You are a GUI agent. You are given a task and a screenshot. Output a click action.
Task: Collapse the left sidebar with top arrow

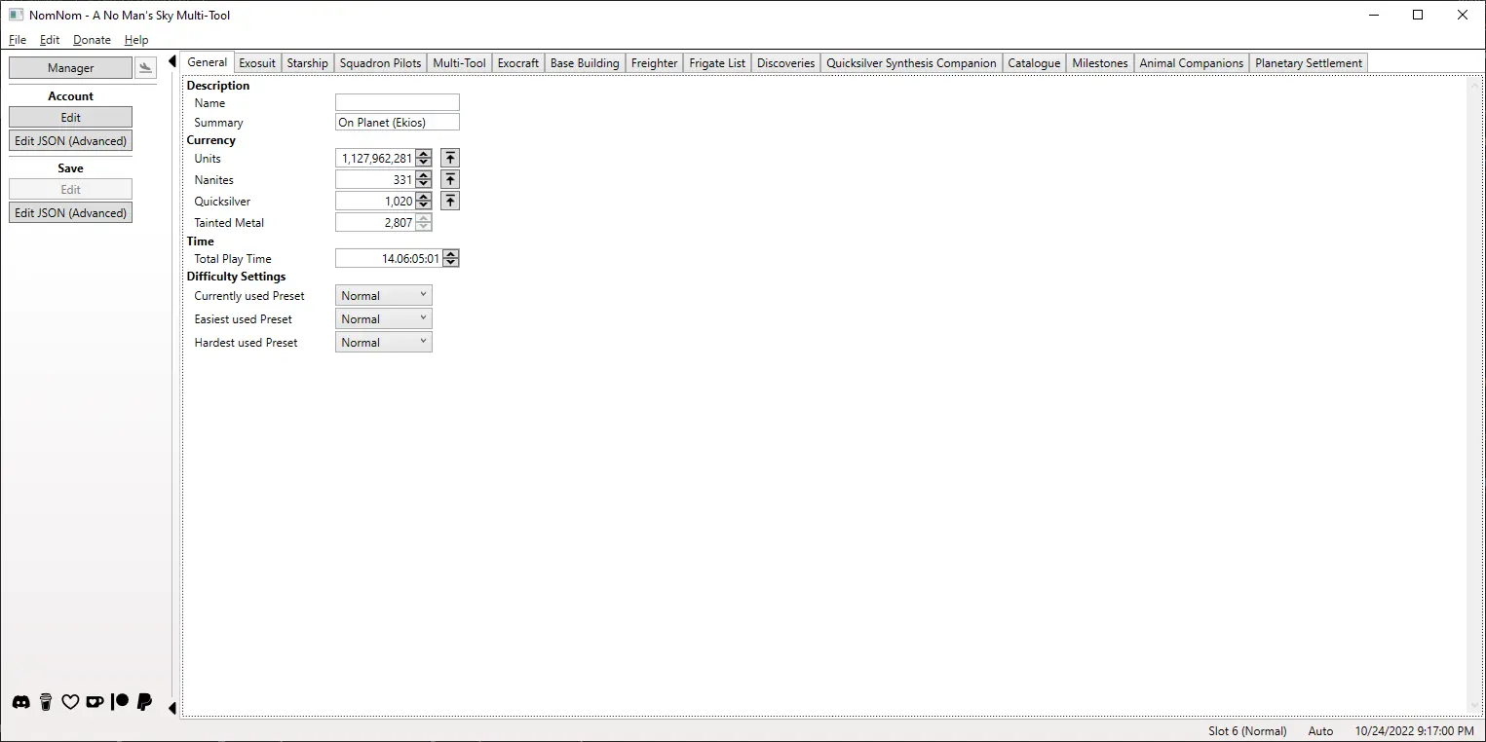[172, 61]
